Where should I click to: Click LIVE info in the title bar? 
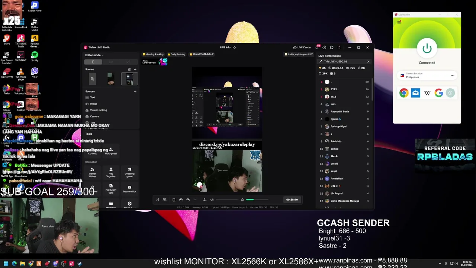click(225, 47)
